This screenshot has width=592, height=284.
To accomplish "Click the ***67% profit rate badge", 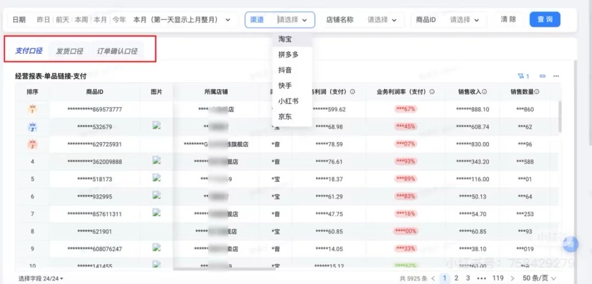I will [406, 109].
